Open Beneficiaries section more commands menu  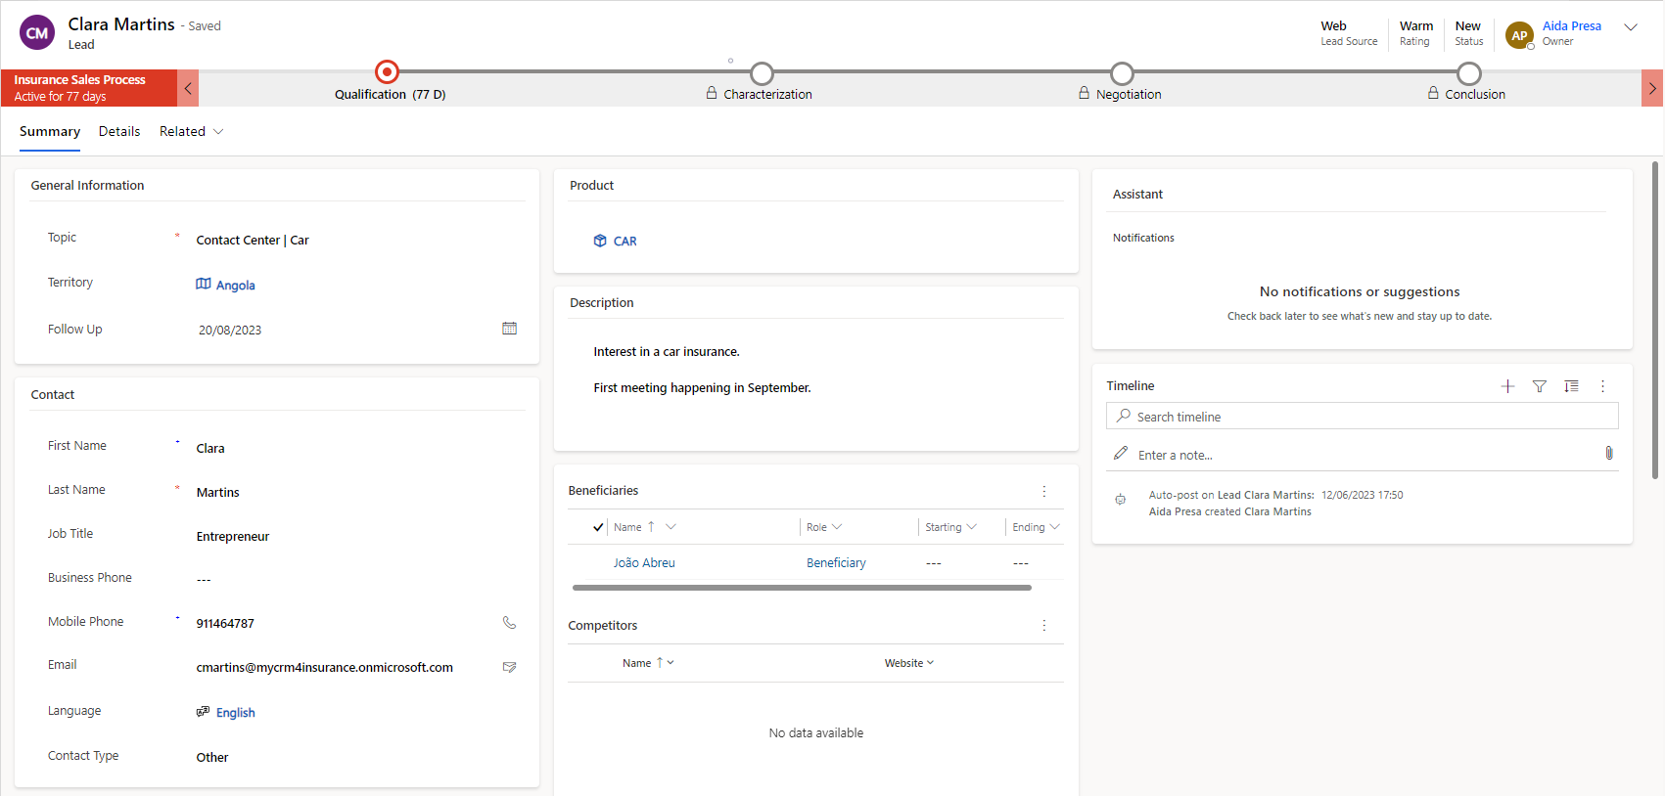pyautogui.click(x=1043, y=491)
